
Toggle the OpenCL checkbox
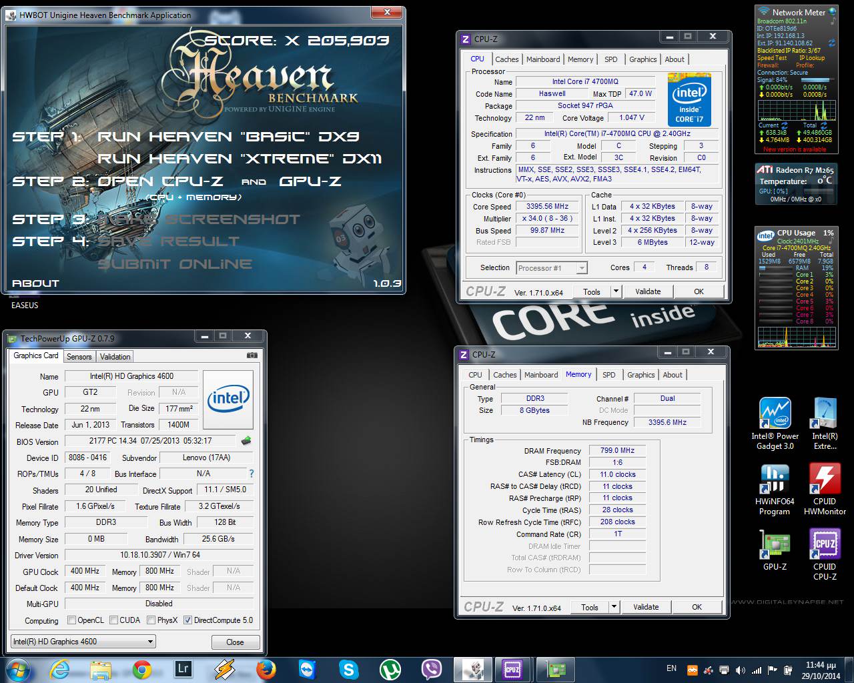tap(71, 620)
